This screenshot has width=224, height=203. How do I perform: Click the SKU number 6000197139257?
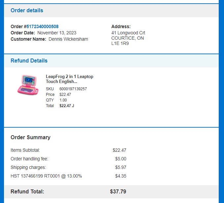click(73, 89)
